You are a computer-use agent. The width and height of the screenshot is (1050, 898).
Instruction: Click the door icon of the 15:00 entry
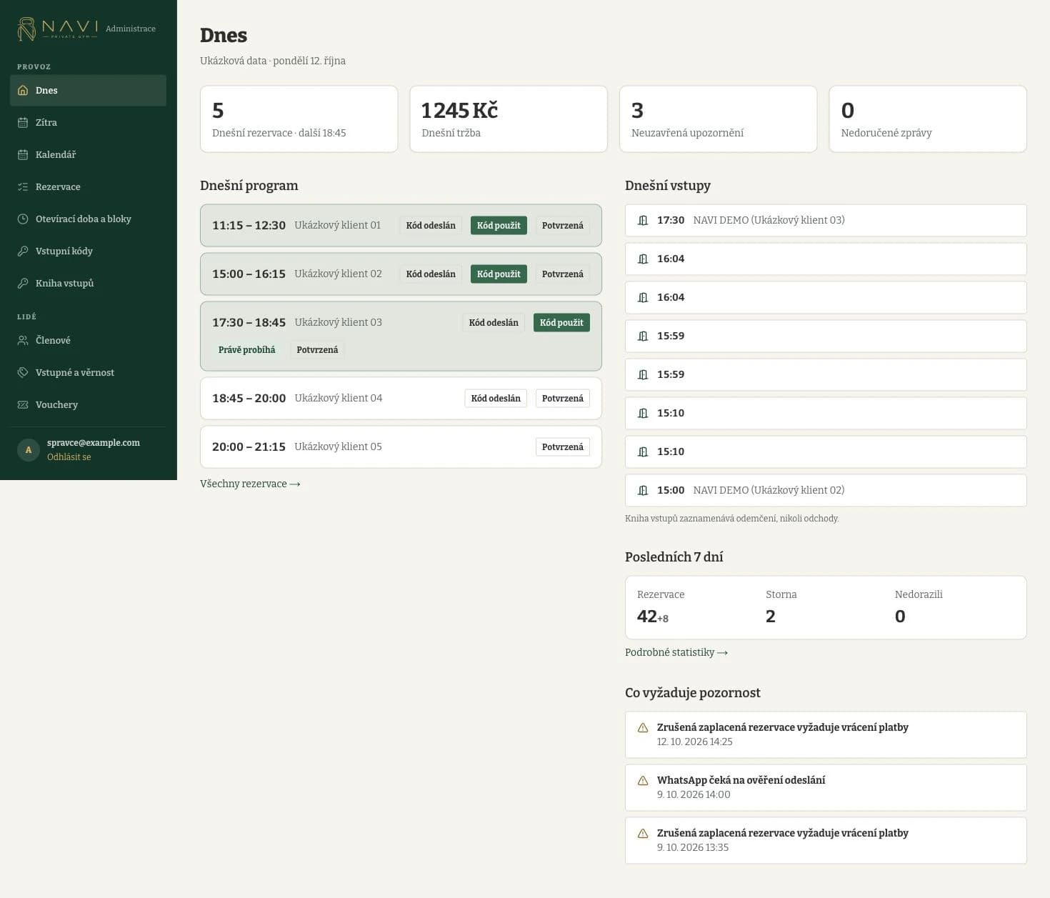click(x=643, y=490)
